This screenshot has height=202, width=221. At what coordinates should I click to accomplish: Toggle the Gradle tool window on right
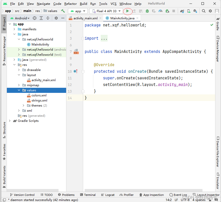(x=218, y=24)
